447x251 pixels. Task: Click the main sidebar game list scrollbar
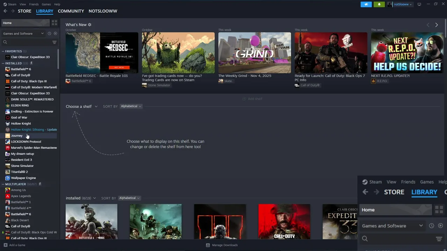pyautogui.click(x=58, y=59)
